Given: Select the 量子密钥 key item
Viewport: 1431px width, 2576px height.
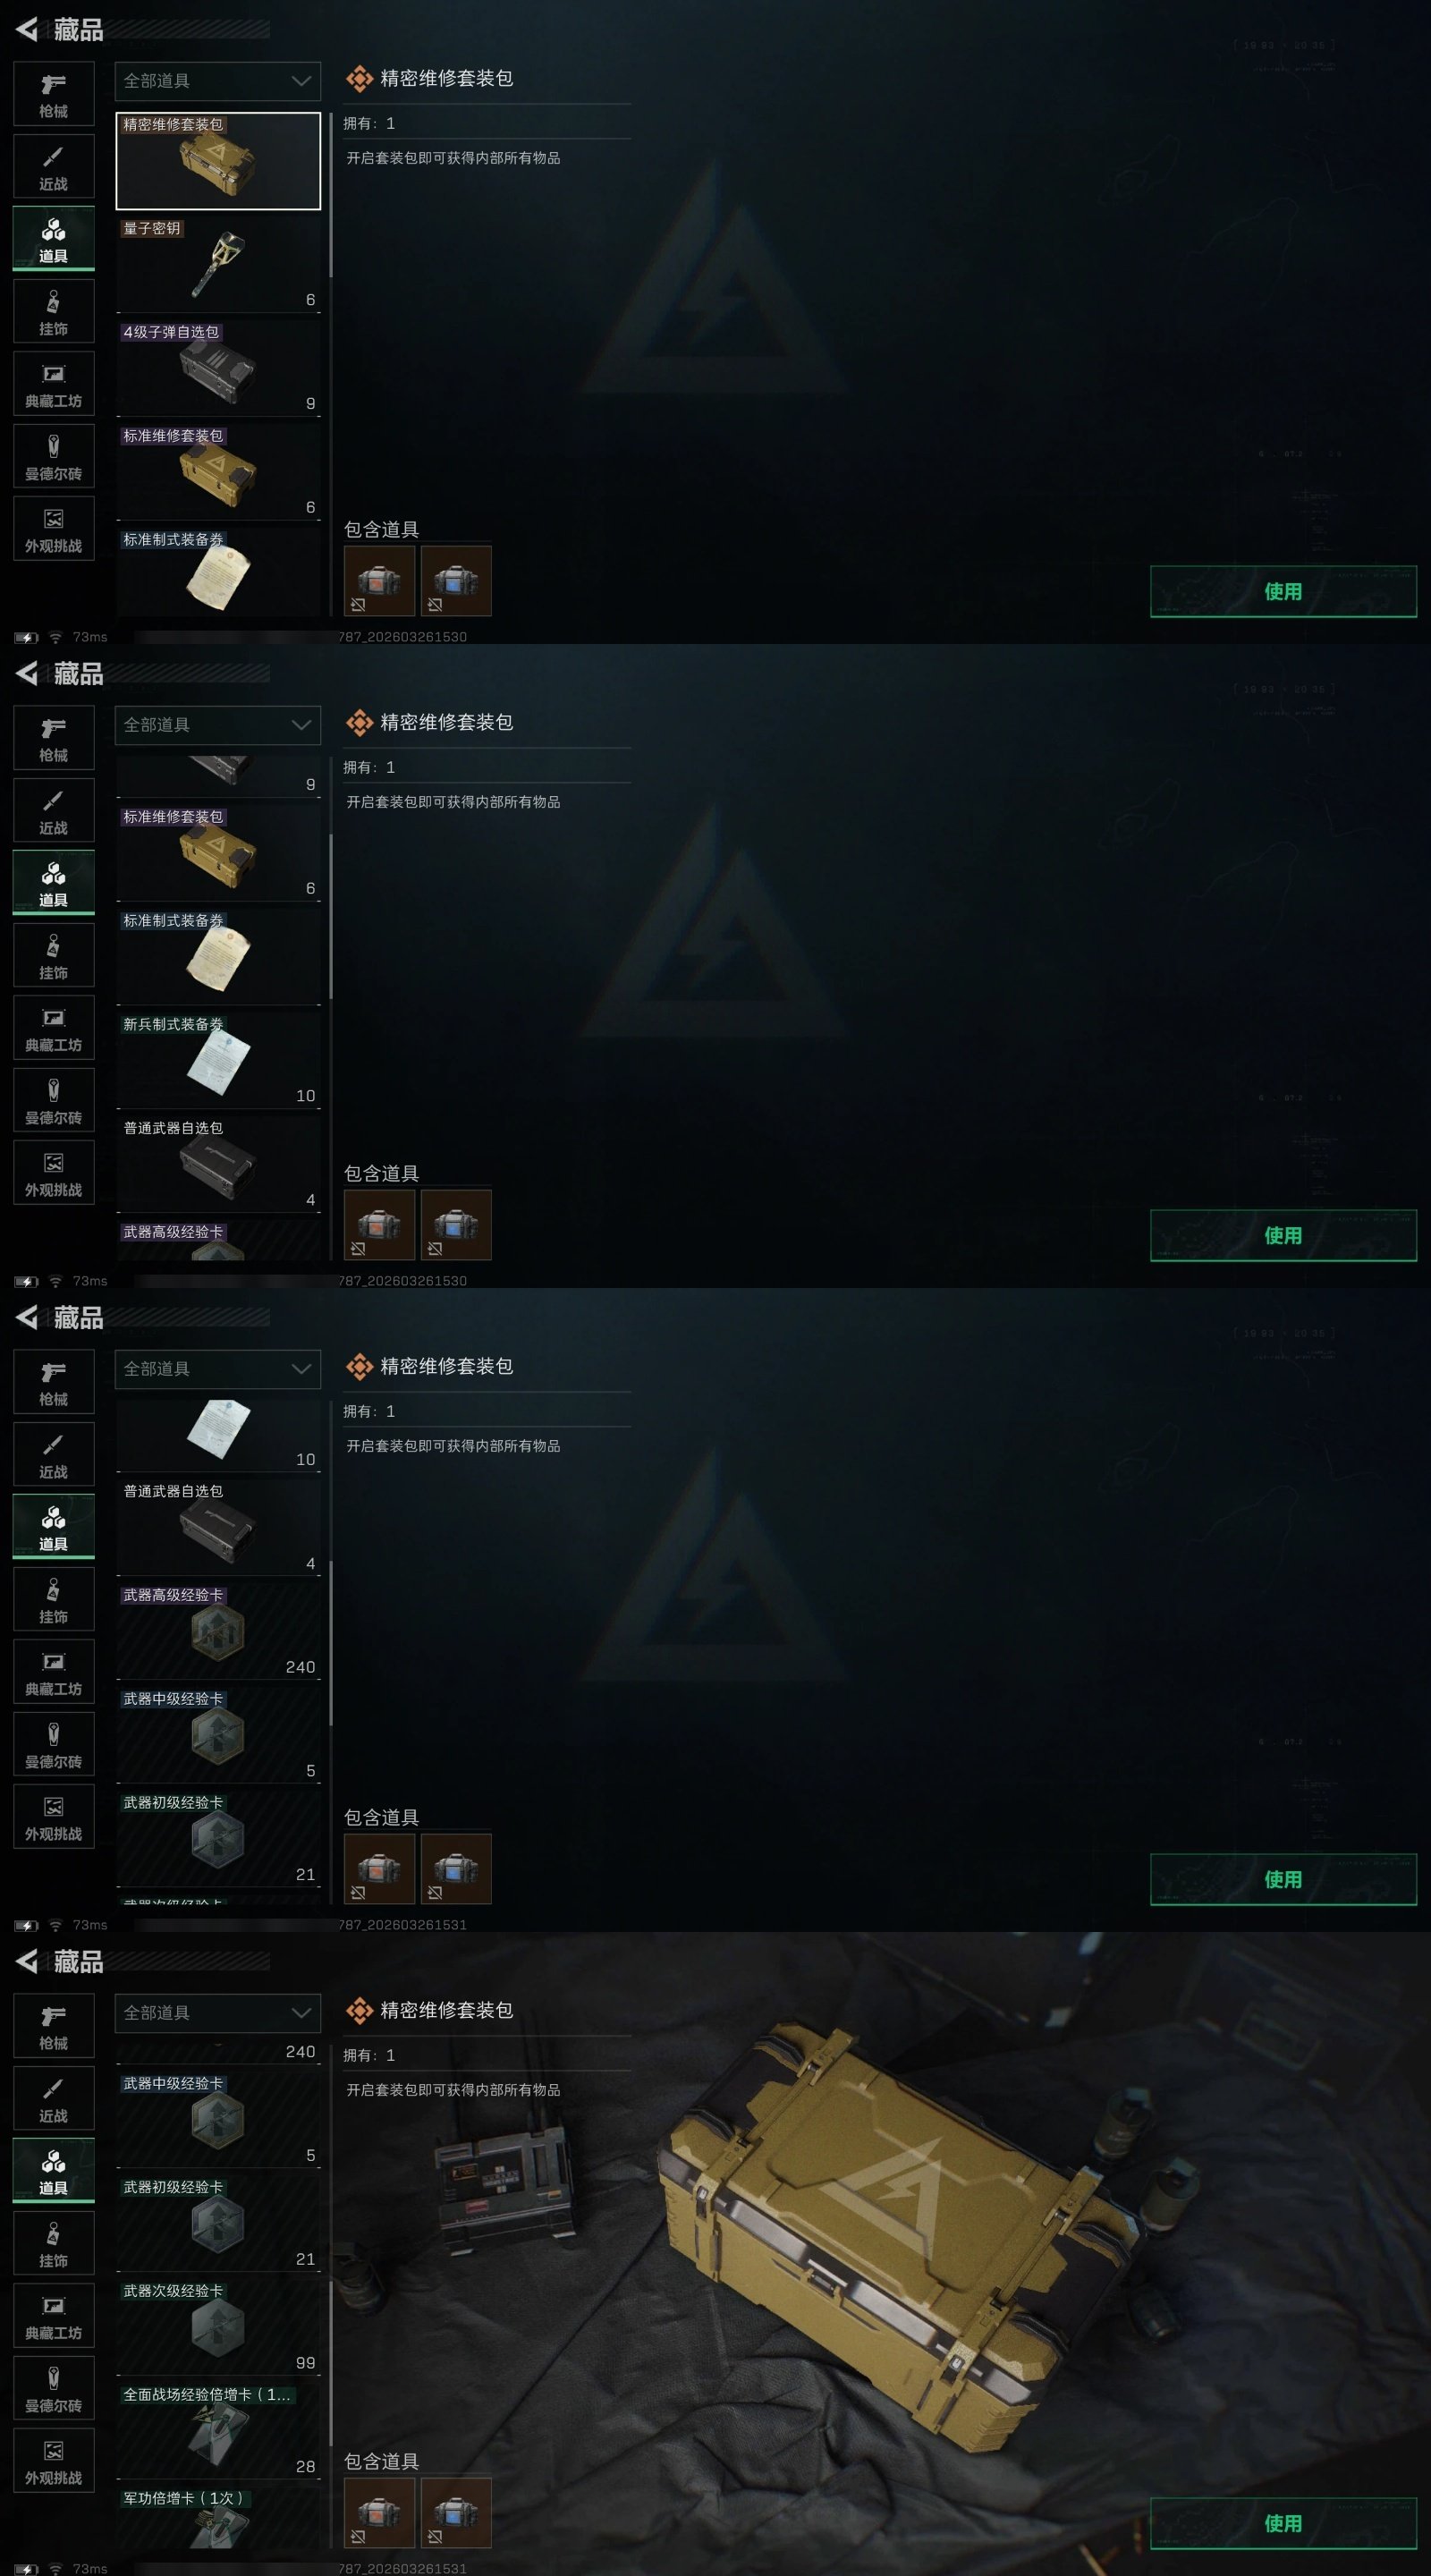Looking at the screenshot, I should tap(218, 265).
